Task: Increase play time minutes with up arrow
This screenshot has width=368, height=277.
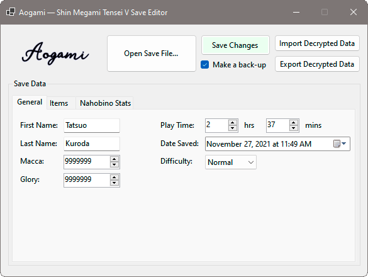Action: pyautogui.click(x=293, y=123)
